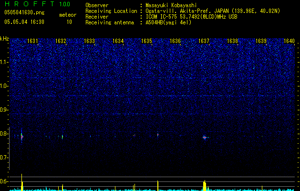The width and height of the screenshot is (300, 191).
Task: Click the tallest yellow power spike before 1631
Action: [x=22, y=182]
